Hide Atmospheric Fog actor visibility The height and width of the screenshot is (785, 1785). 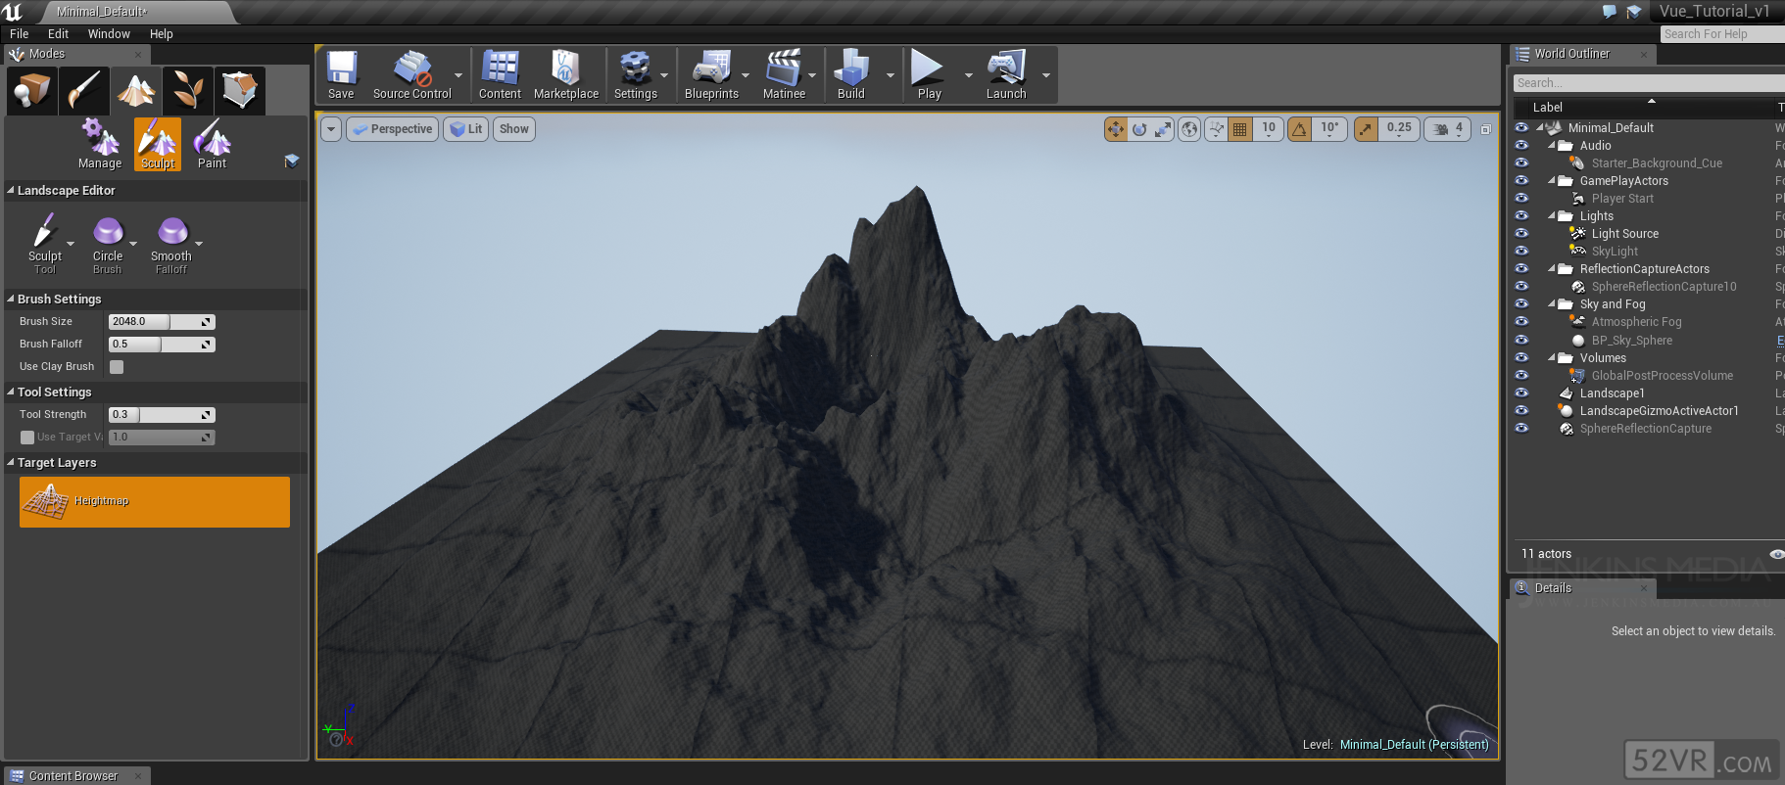click(1521, 321)
